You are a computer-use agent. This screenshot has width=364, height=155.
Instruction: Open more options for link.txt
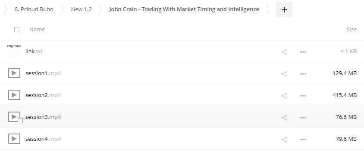[x=303, y=52]
